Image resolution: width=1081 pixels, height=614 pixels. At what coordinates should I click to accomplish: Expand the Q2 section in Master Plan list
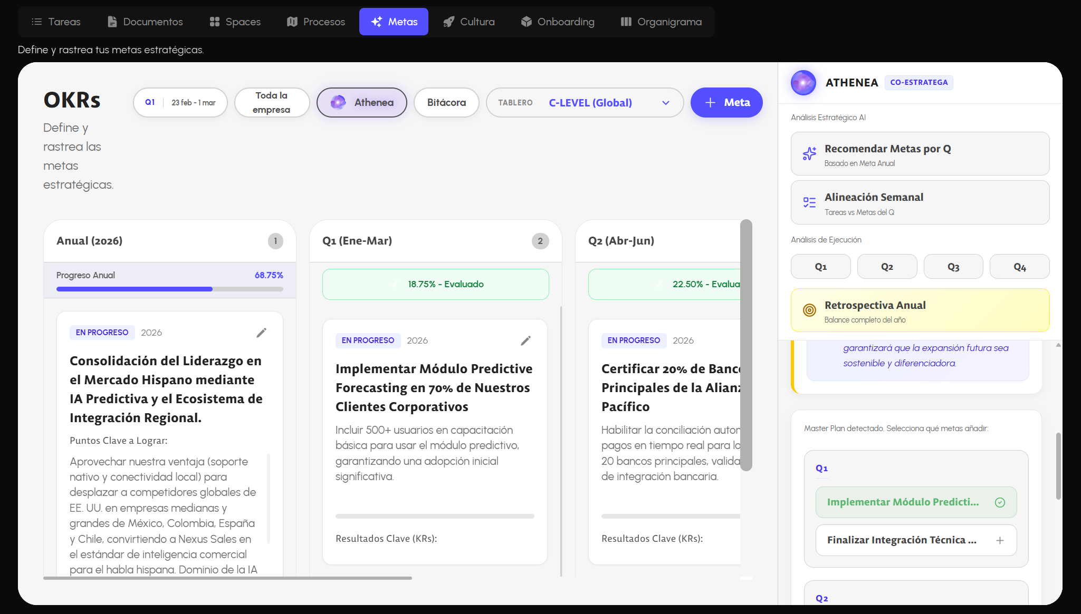pos(821,598)
